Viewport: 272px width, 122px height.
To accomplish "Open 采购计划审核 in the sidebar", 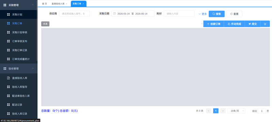I will tap(19, 32).
